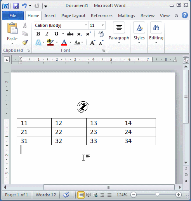Click the proofing check icon in status bar
This screenshot has width=191, height=201.
(66, 195)
